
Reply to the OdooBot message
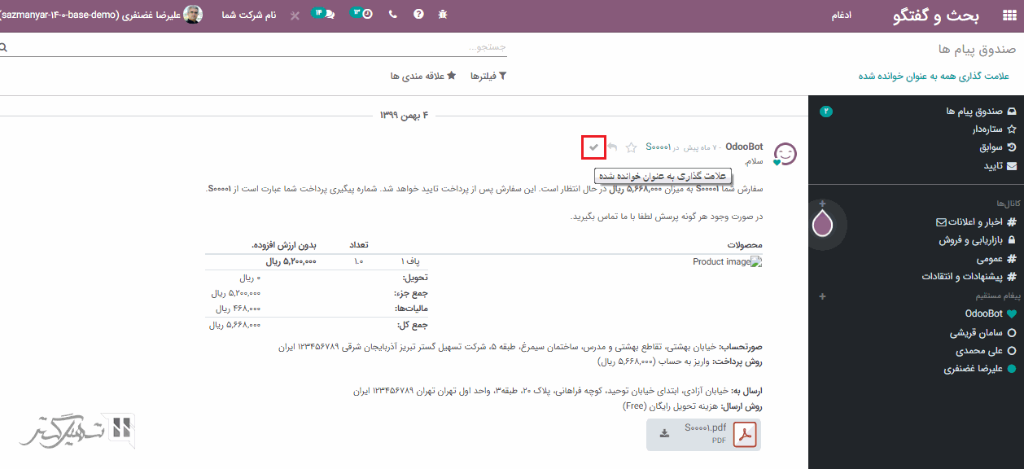click(612, 147)
